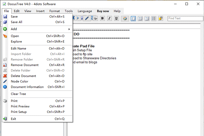This screenshot has width=204, height=136.
Task: Choose Open in File menu
Action: click(x=37, y=36)
